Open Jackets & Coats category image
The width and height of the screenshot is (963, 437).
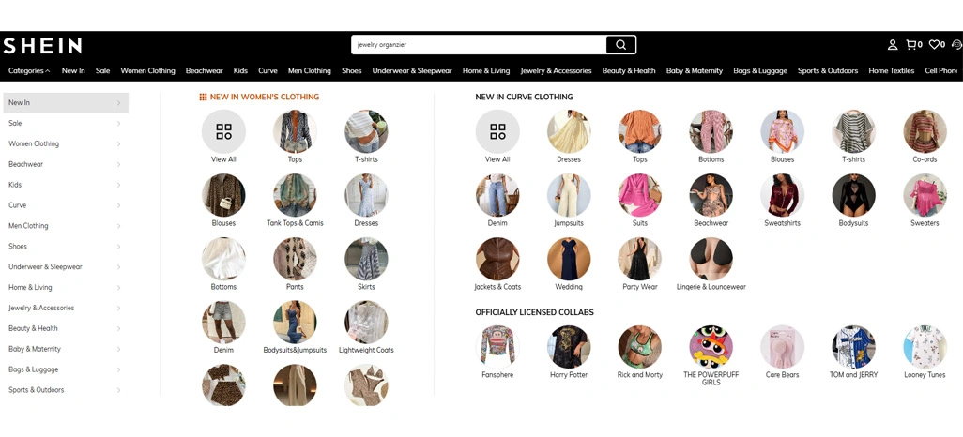click(497, 259)
